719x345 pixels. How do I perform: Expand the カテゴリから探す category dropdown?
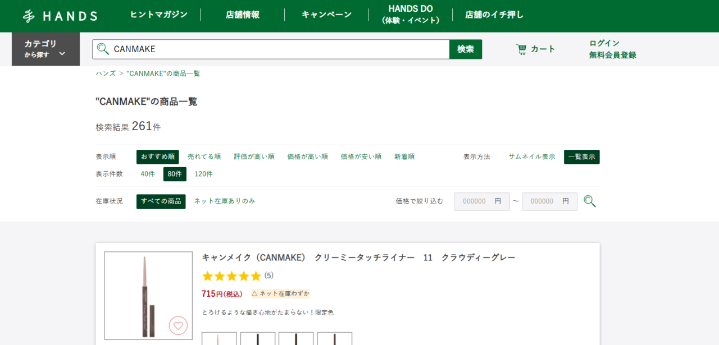coord(45,49)
